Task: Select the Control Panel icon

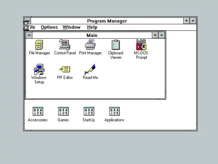Action: [65, 45]
